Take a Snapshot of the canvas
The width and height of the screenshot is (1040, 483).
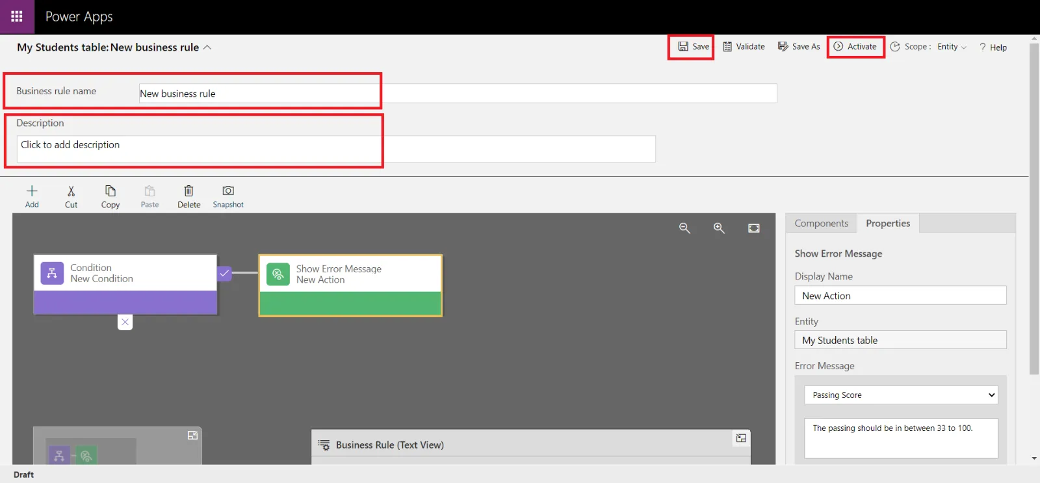click(228, 196)
